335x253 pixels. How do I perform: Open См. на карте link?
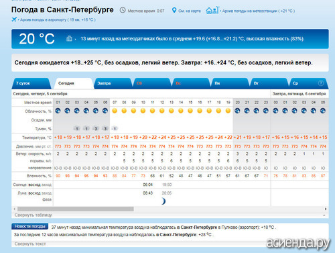pyautogui.click(x=190, y=11)
